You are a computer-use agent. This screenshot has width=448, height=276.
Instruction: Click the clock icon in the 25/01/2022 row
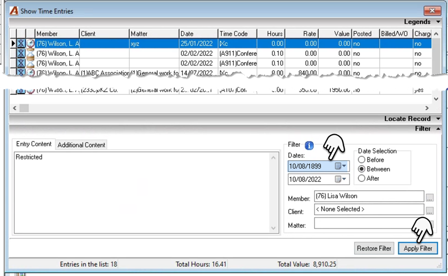pyautogui.click(x=30, y=43)
